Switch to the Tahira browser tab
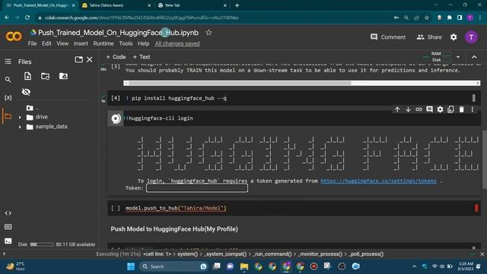This screenshot has height=274, width=487. click(116, 5)
